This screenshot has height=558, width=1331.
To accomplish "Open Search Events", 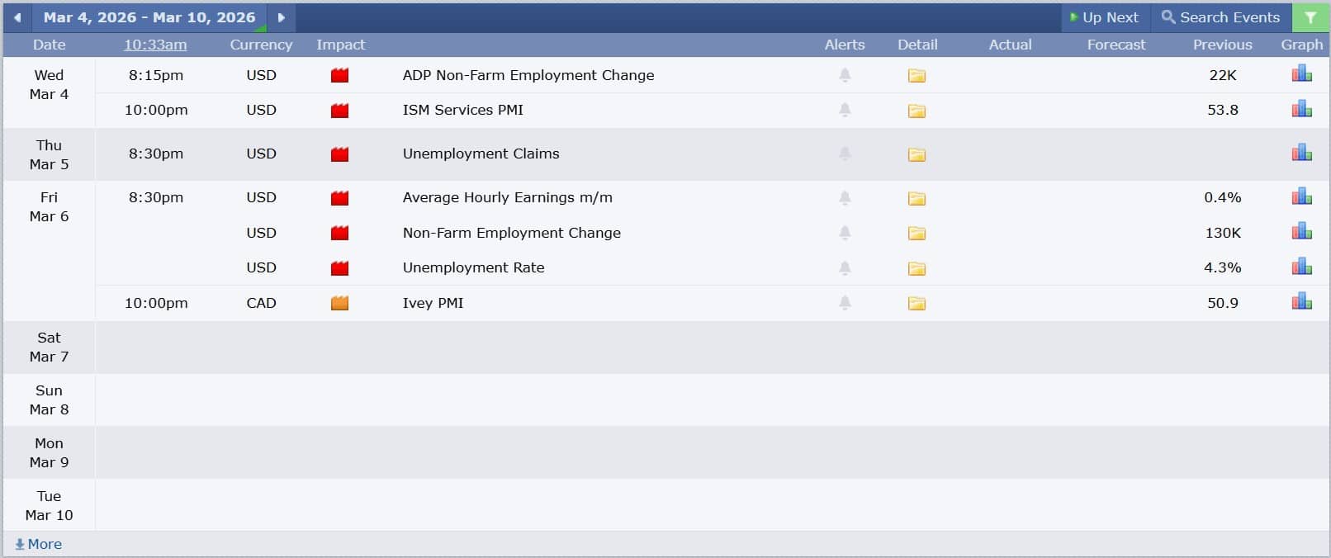I will [1220, 17].
